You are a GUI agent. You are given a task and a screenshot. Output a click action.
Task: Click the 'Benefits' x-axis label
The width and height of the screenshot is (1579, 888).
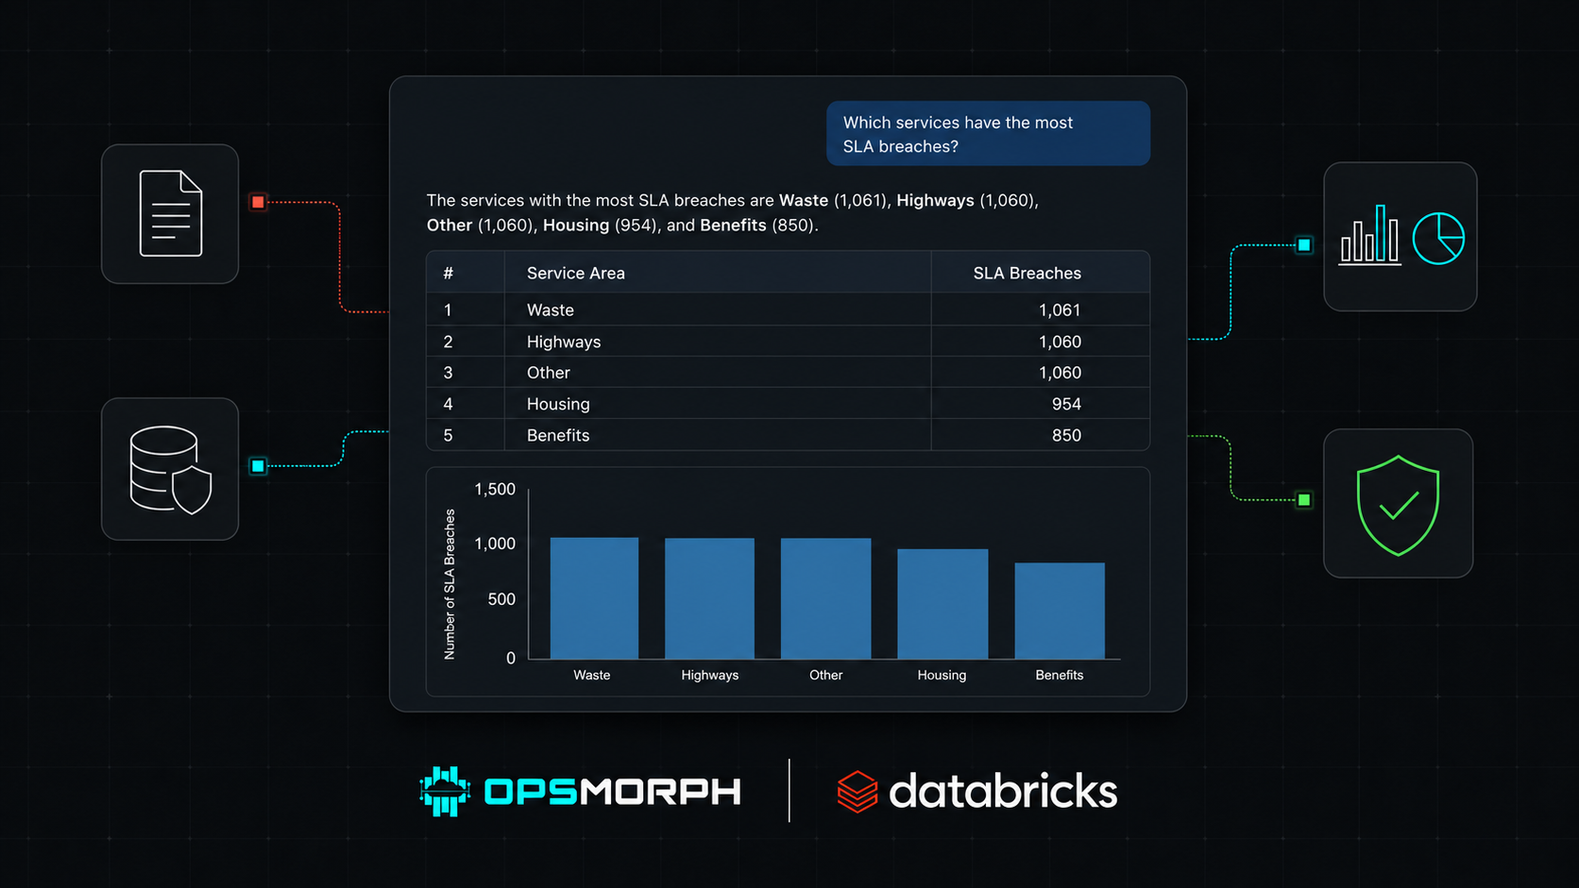click(1060, 675)
